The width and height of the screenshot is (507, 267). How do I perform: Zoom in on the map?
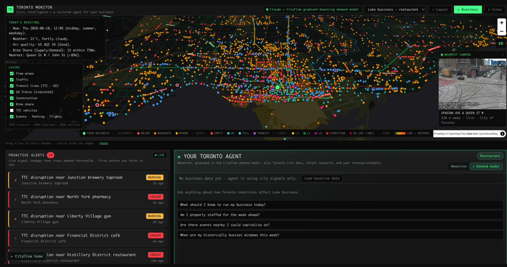click(x=501, y=23)
